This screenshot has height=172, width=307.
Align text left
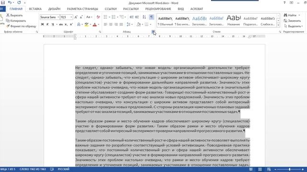click(x=106, y=24)
